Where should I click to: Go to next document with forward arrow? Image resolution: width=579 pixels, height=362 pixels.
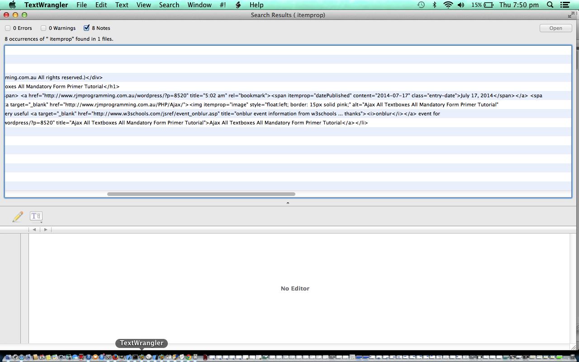(x=46, y=229)
